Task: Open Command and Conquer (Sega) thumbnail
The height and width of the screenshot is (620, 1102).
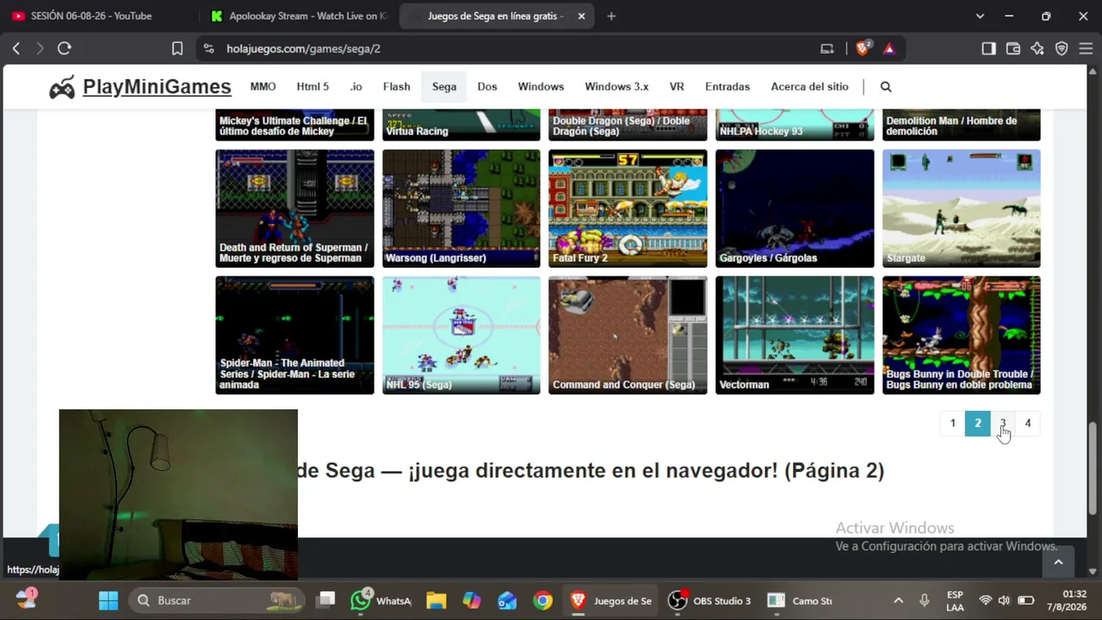Action: pyautogui.click(x=628, y=335)
